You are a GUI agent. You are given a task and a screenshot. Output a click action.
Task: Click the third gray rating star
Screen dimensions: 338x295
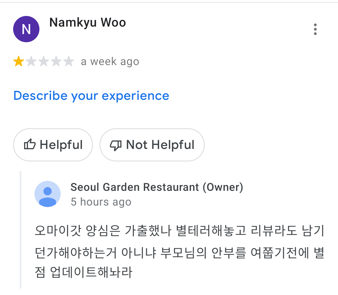(x=44, y=62)
